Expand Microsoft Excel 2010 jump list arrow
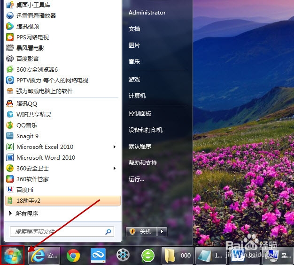Viewport: 294px width, 265px height. pyautogui.click(x=115, y=147)
